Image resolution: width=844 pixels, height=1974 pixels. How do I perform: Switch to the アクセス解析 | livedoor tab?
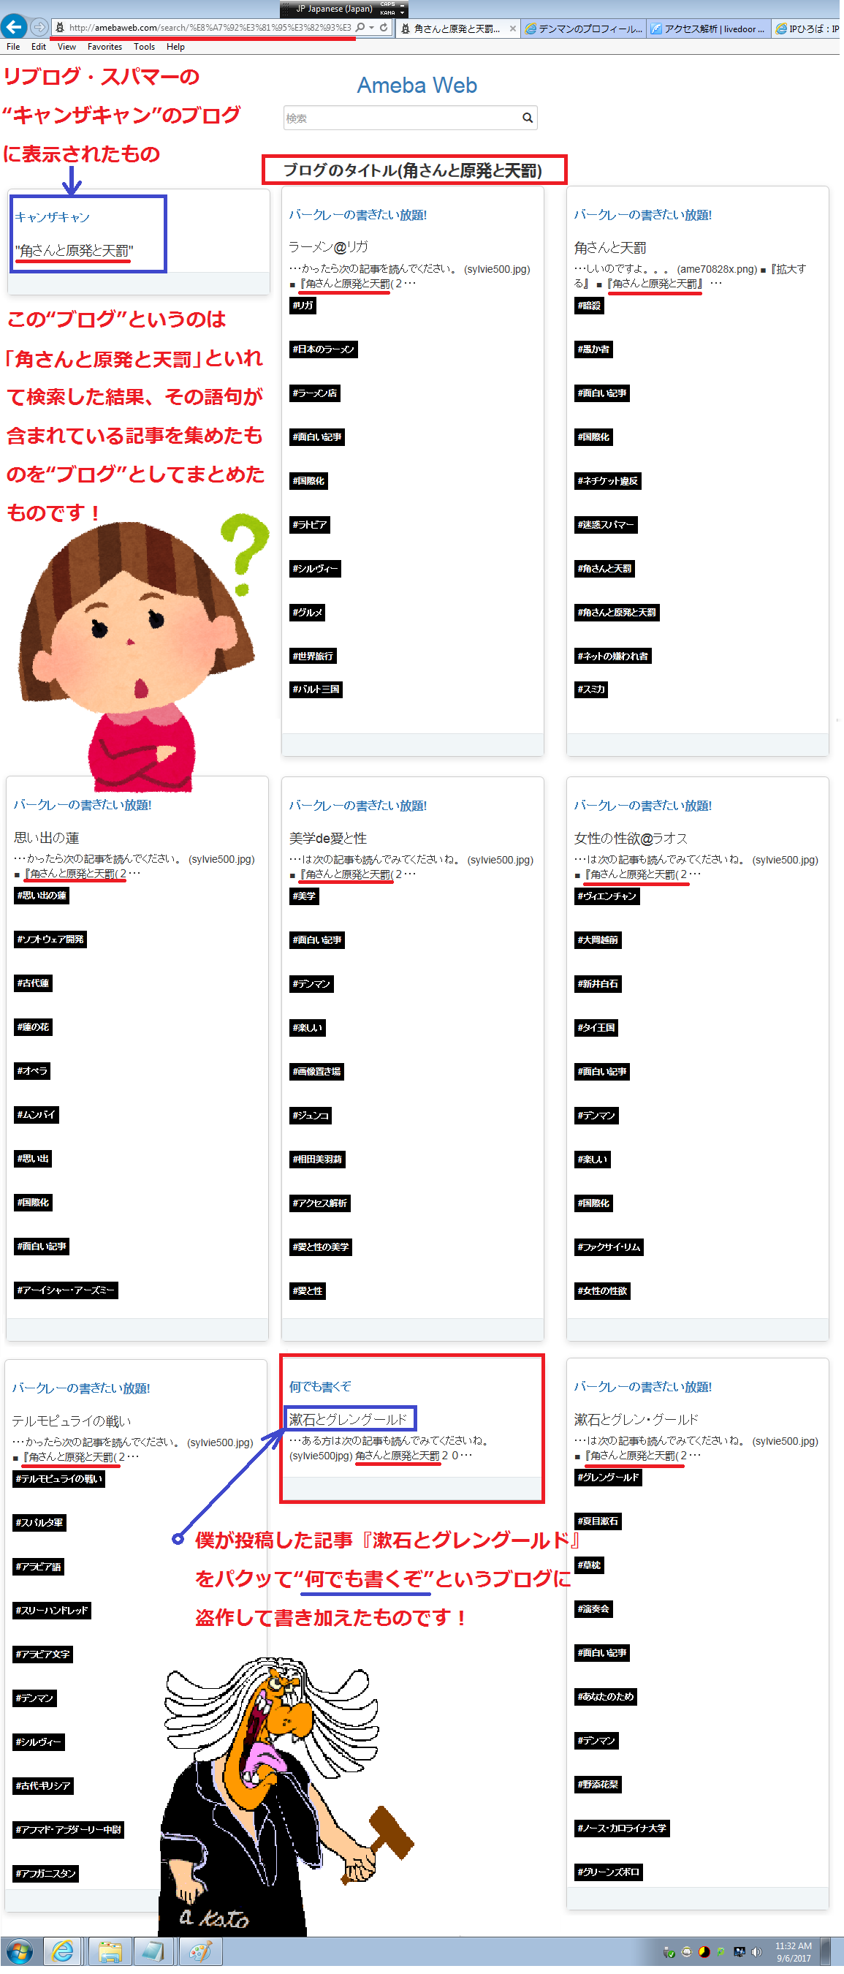[707, 29]
